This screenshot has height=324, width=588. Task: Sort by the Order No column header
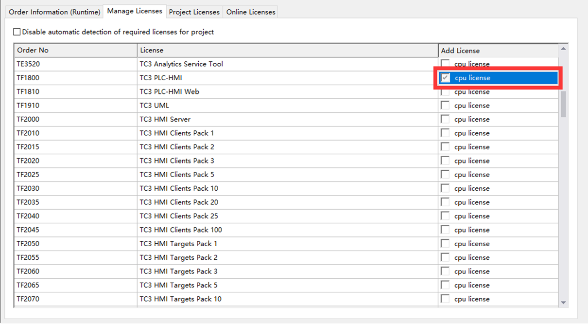pos(76,50)
